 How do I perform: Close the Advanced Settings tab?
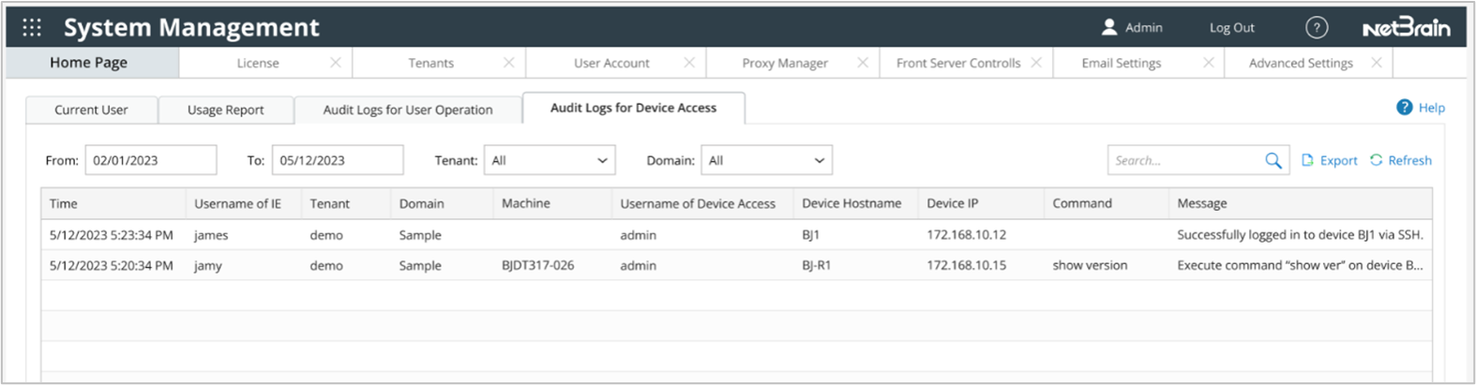pyautogui.click(x=1376, y=63)
